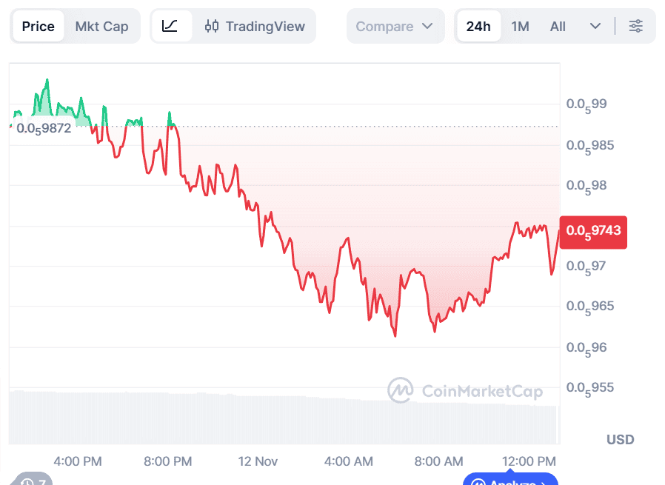This screenshot has height=485, width=665.
Task: Switch chart to Mkt Cap
Action: [x=101, y=27]
